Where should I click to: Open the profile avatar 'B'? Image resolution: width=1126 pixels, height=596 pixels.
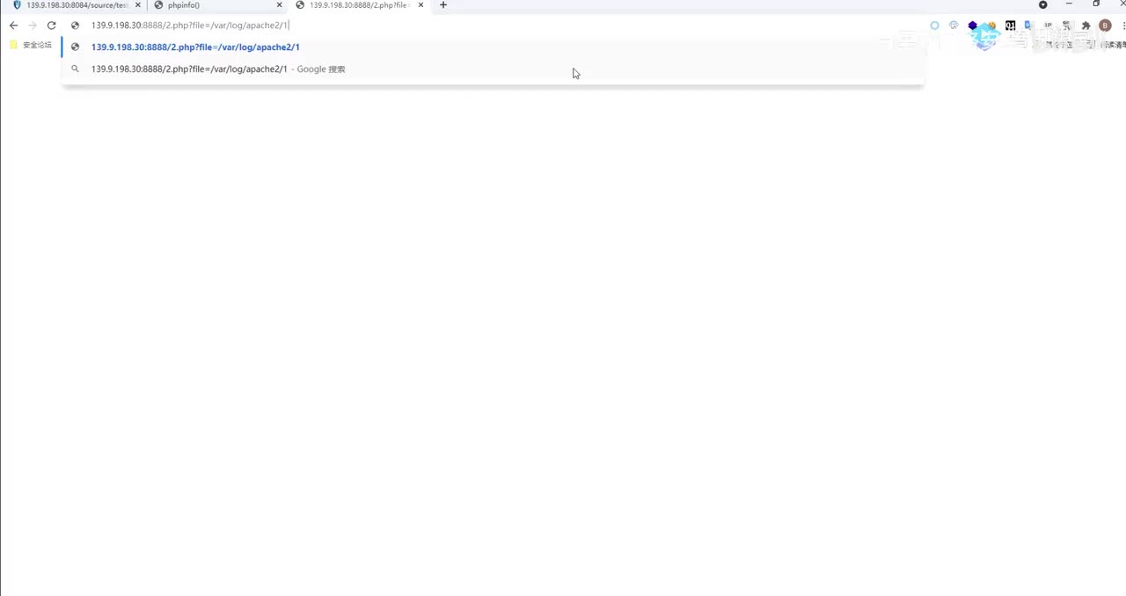pyautogui.click(x=1106, y=25)
